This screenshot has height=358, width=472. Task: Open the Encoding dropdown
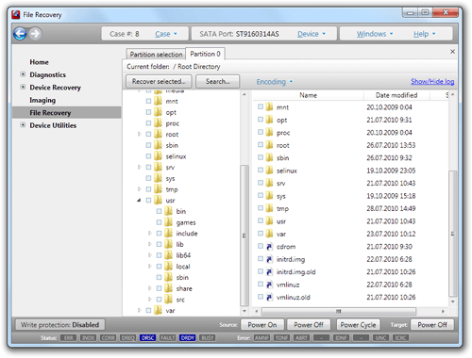275,82
